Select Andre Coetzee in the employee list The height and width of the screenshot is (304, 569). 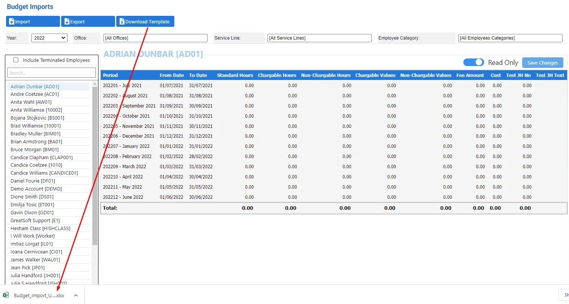(x=35, y=94)
